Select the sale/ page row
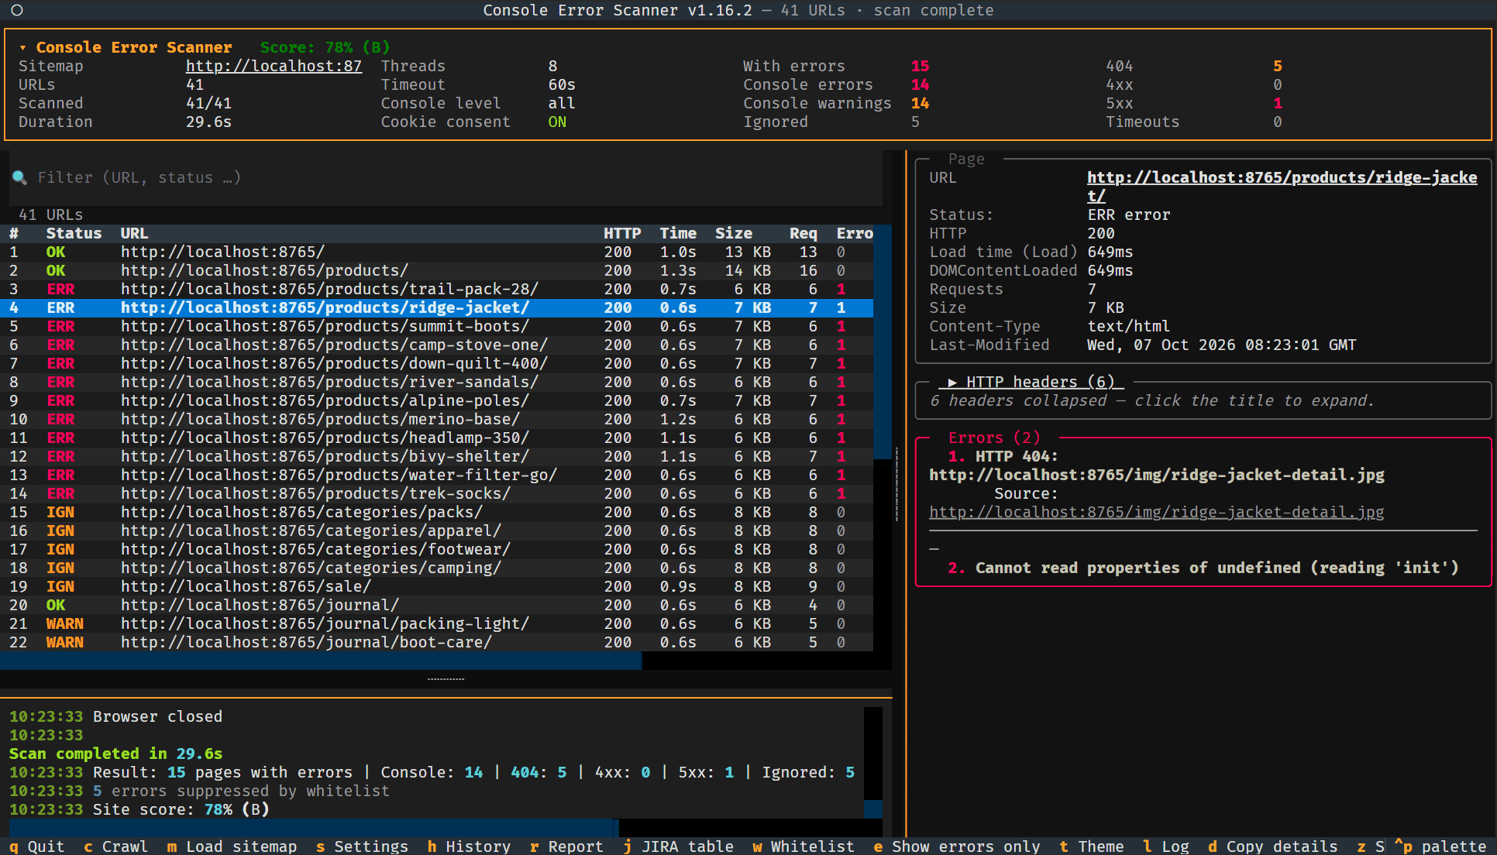 pos(437,586)
